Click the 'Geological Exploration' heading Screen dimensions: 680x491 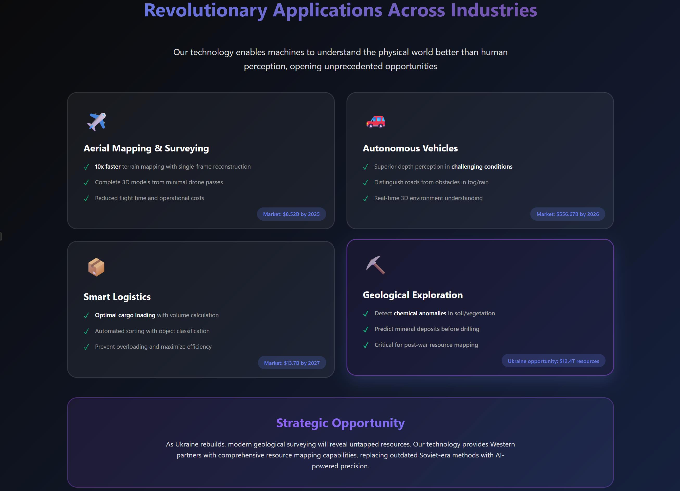point(413,295)
